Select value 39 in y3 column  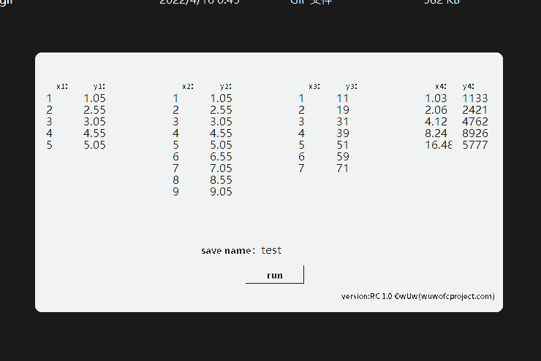point(343,133)
